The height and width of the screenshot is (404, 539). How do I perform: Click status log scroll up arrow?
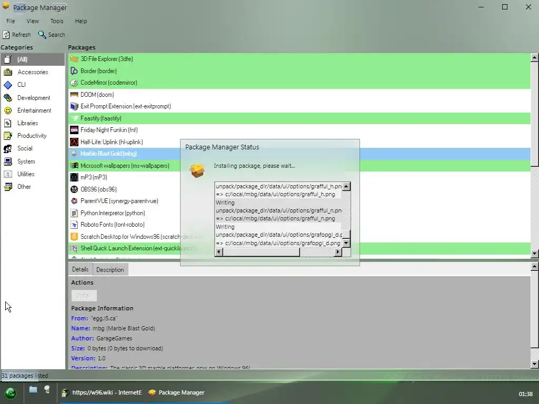point(346,187)
